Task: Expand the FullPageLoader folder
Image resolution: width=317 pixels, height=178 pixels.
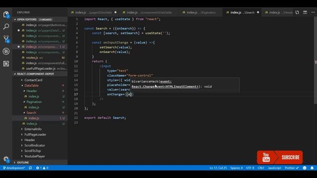Action: click(x=35, y=134)
